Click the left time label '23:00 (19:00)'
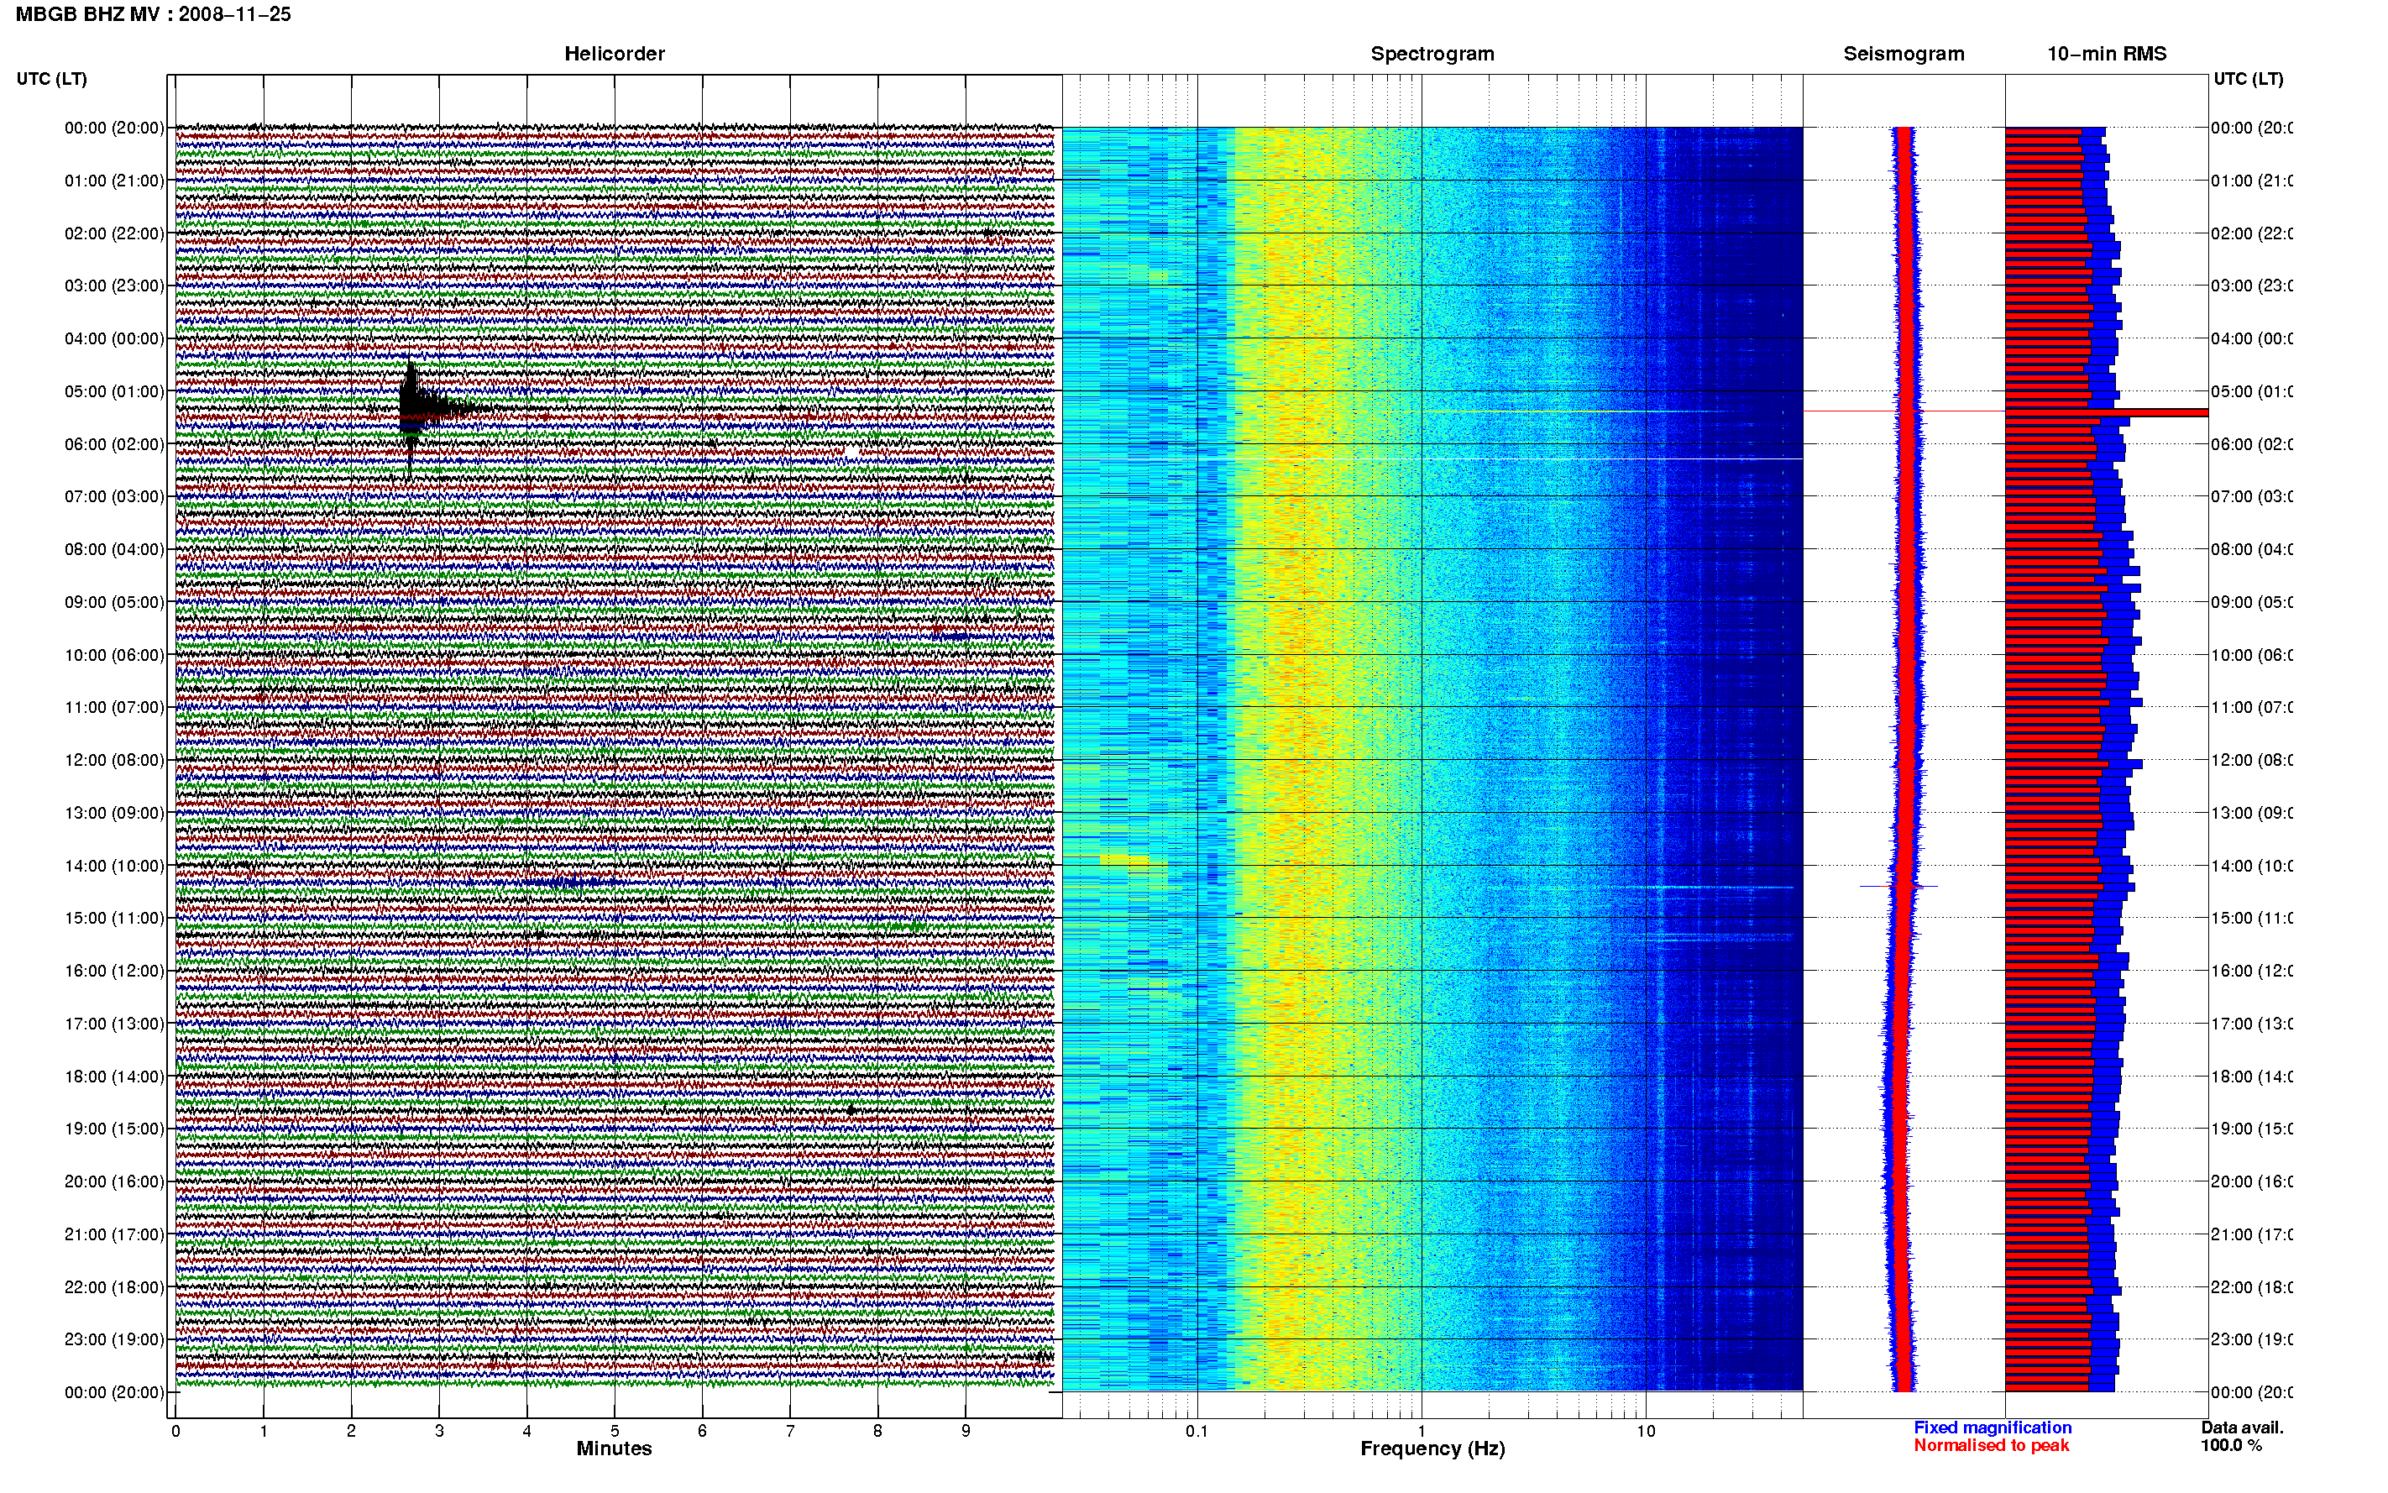Viewport: 2388px width, 1493px height. pyautogui.click(x=114, y=1339)
